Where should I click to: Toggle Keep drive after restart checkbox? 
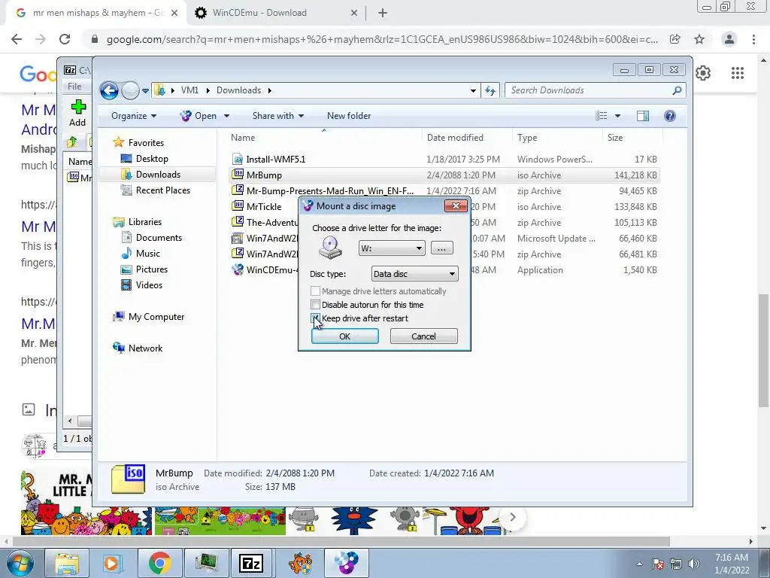pyautogui.click(x=316, y=318)
